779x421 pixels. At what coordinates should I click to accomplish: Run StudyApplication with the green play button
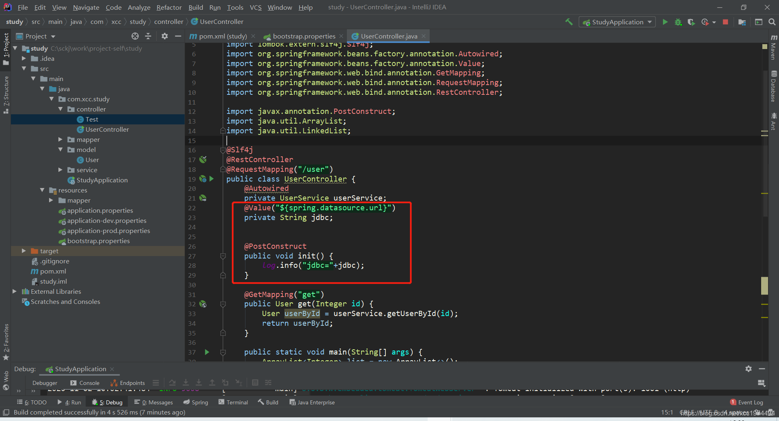[665, 22]
